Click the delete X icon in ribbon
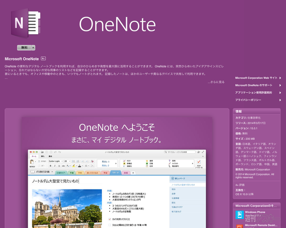The width and height of the screenshot is (286, 228). pyautogui.click(x=92, y=166)
